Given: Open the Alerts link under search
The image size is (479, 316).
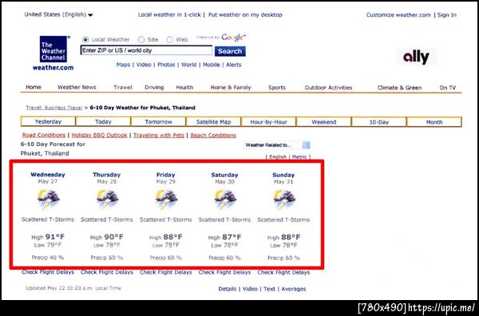Looking at the screenshot, I should coord(234,65).
